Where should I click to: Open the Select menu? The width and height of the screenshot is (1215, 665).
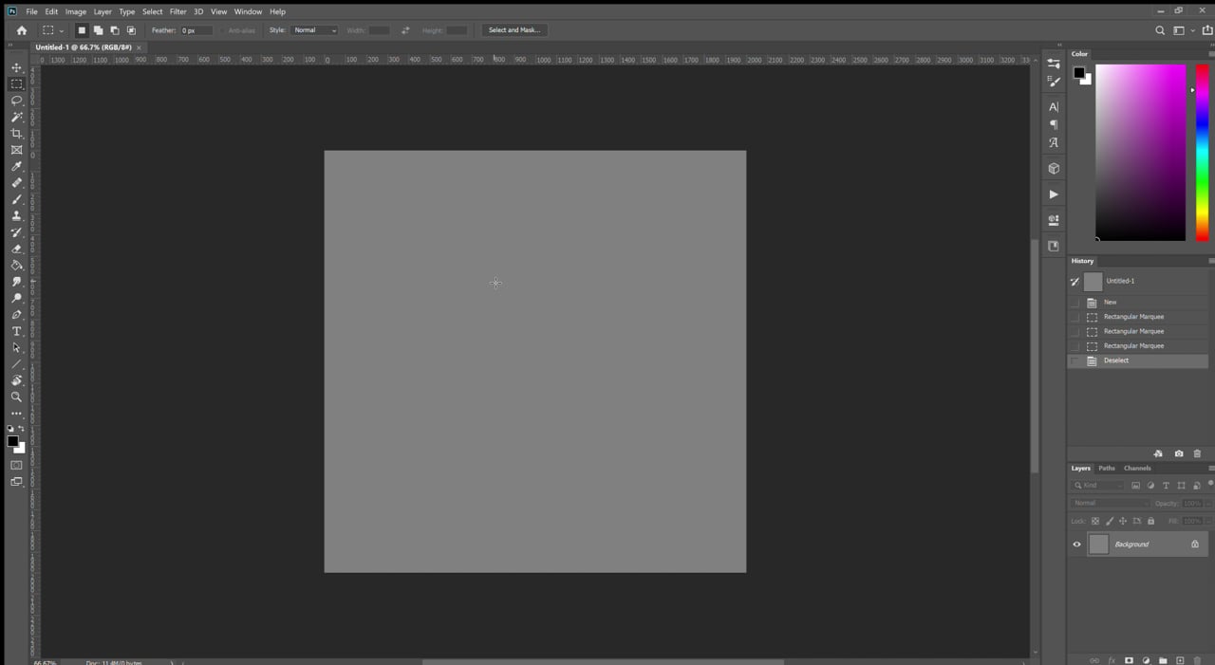click(152, 11)
